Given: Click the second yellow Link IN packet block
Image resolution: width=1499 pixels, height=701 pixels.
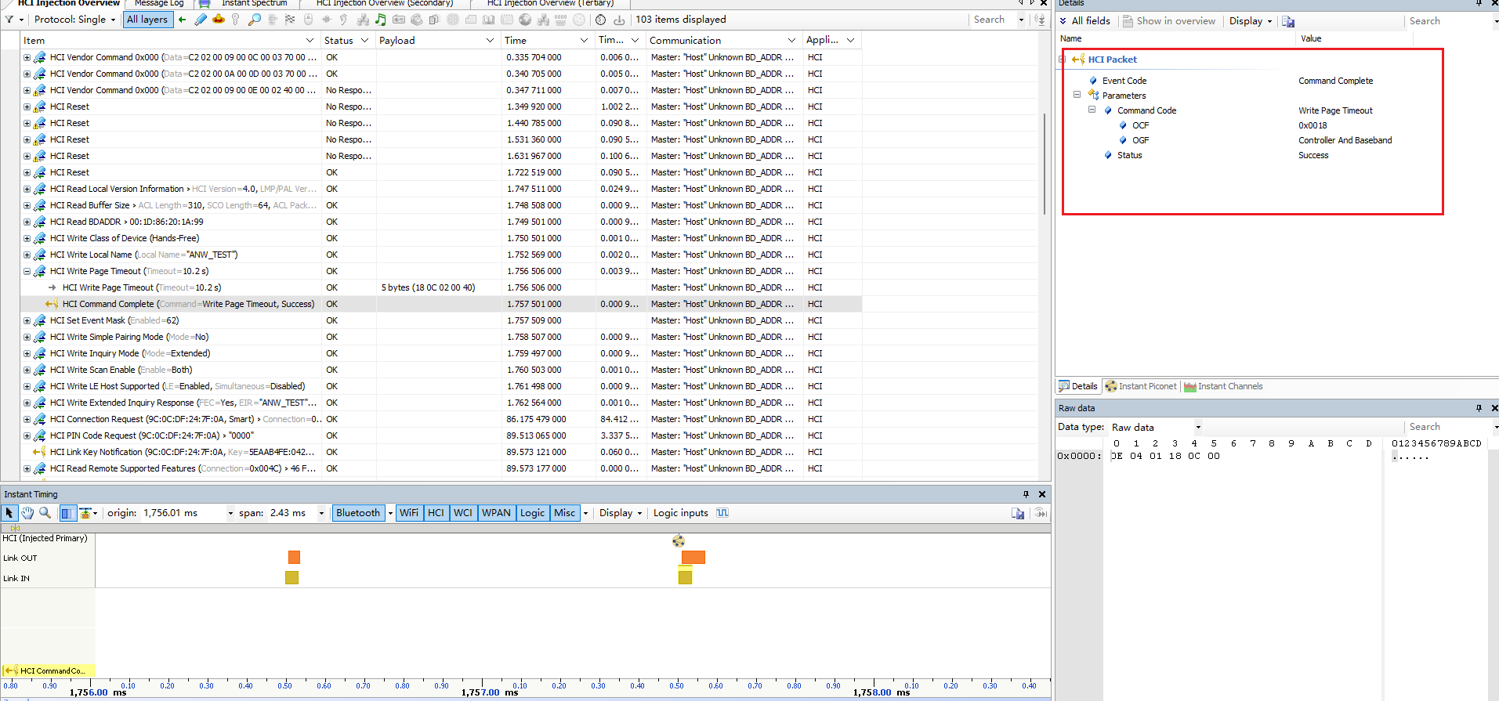Looking at the screenshot, I should [685, 576].
